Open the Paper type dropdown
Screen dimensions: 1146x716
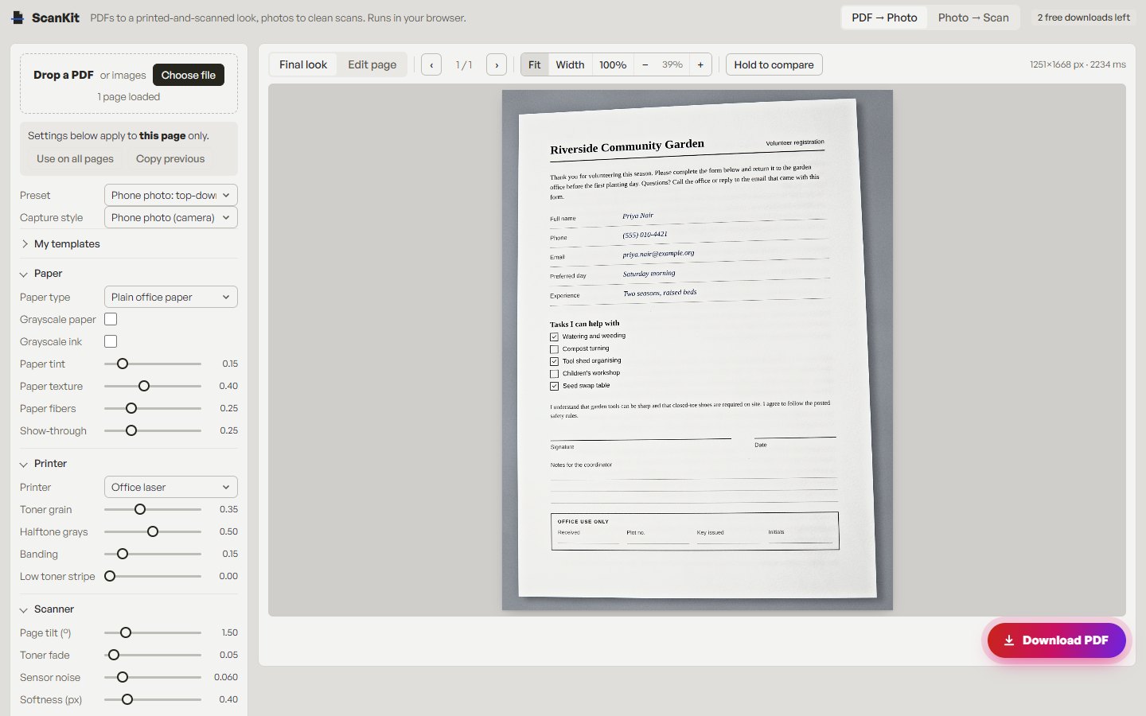click(x=171, y=297)
